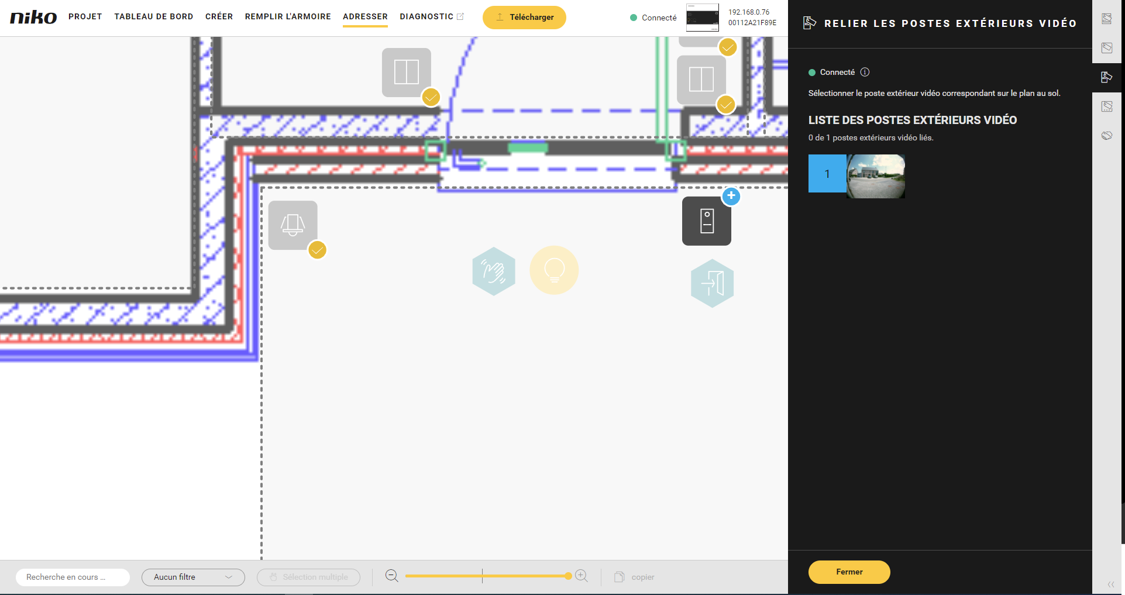Click the yellow checkmark badge on bell device
1125x595 pixels.
317,250
